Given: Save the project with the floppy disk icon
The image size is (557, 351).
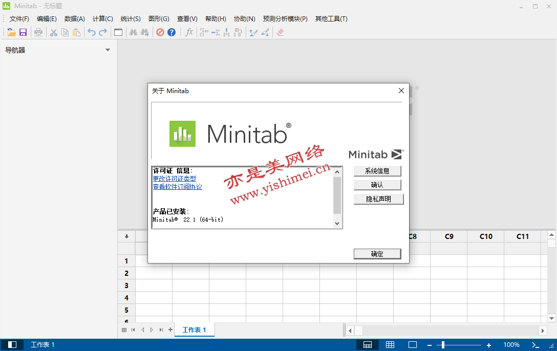Looking at the screenshot, I should [23, 32].
